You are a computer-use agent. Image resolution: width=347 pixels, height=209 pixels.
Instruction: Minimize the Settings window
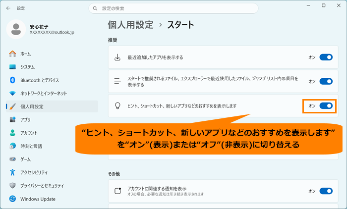click(x=308, y=5)
